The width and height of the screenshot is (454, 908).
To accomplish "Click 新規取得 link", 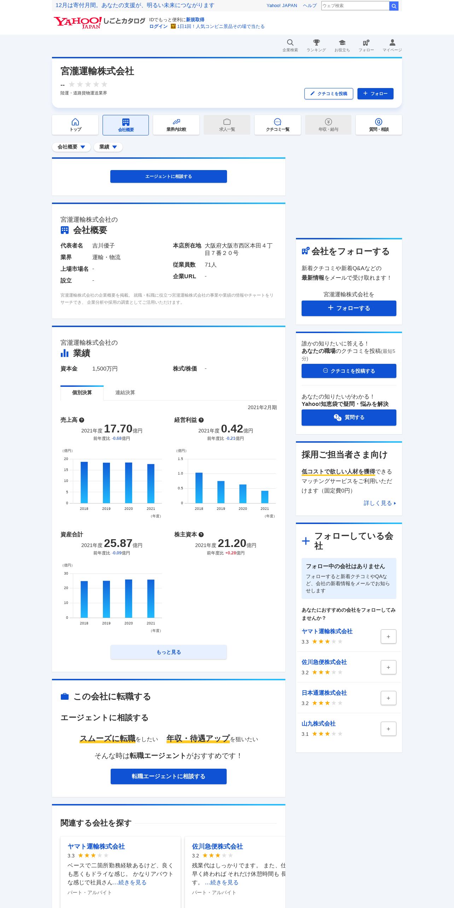I will click(x=195, y=20).
